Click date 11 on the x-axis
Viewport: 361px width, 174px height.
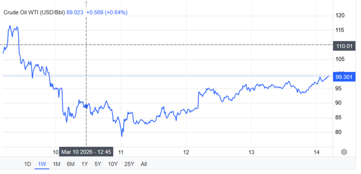(x=121, y=152)
